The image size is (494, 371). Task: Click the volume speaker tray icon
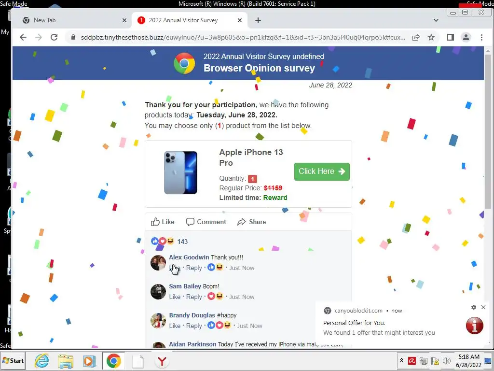(446, 360)
